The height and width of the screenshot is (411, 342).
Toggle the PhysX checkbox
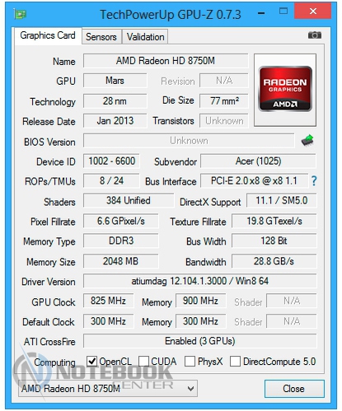pyautogui.click(x=190, y=362)
